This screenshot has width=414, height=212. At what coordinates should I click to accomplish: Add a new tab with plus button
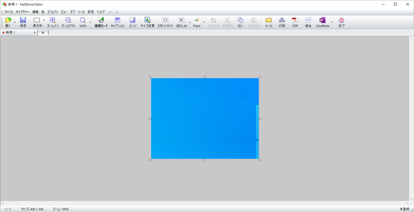pos(42,33)
